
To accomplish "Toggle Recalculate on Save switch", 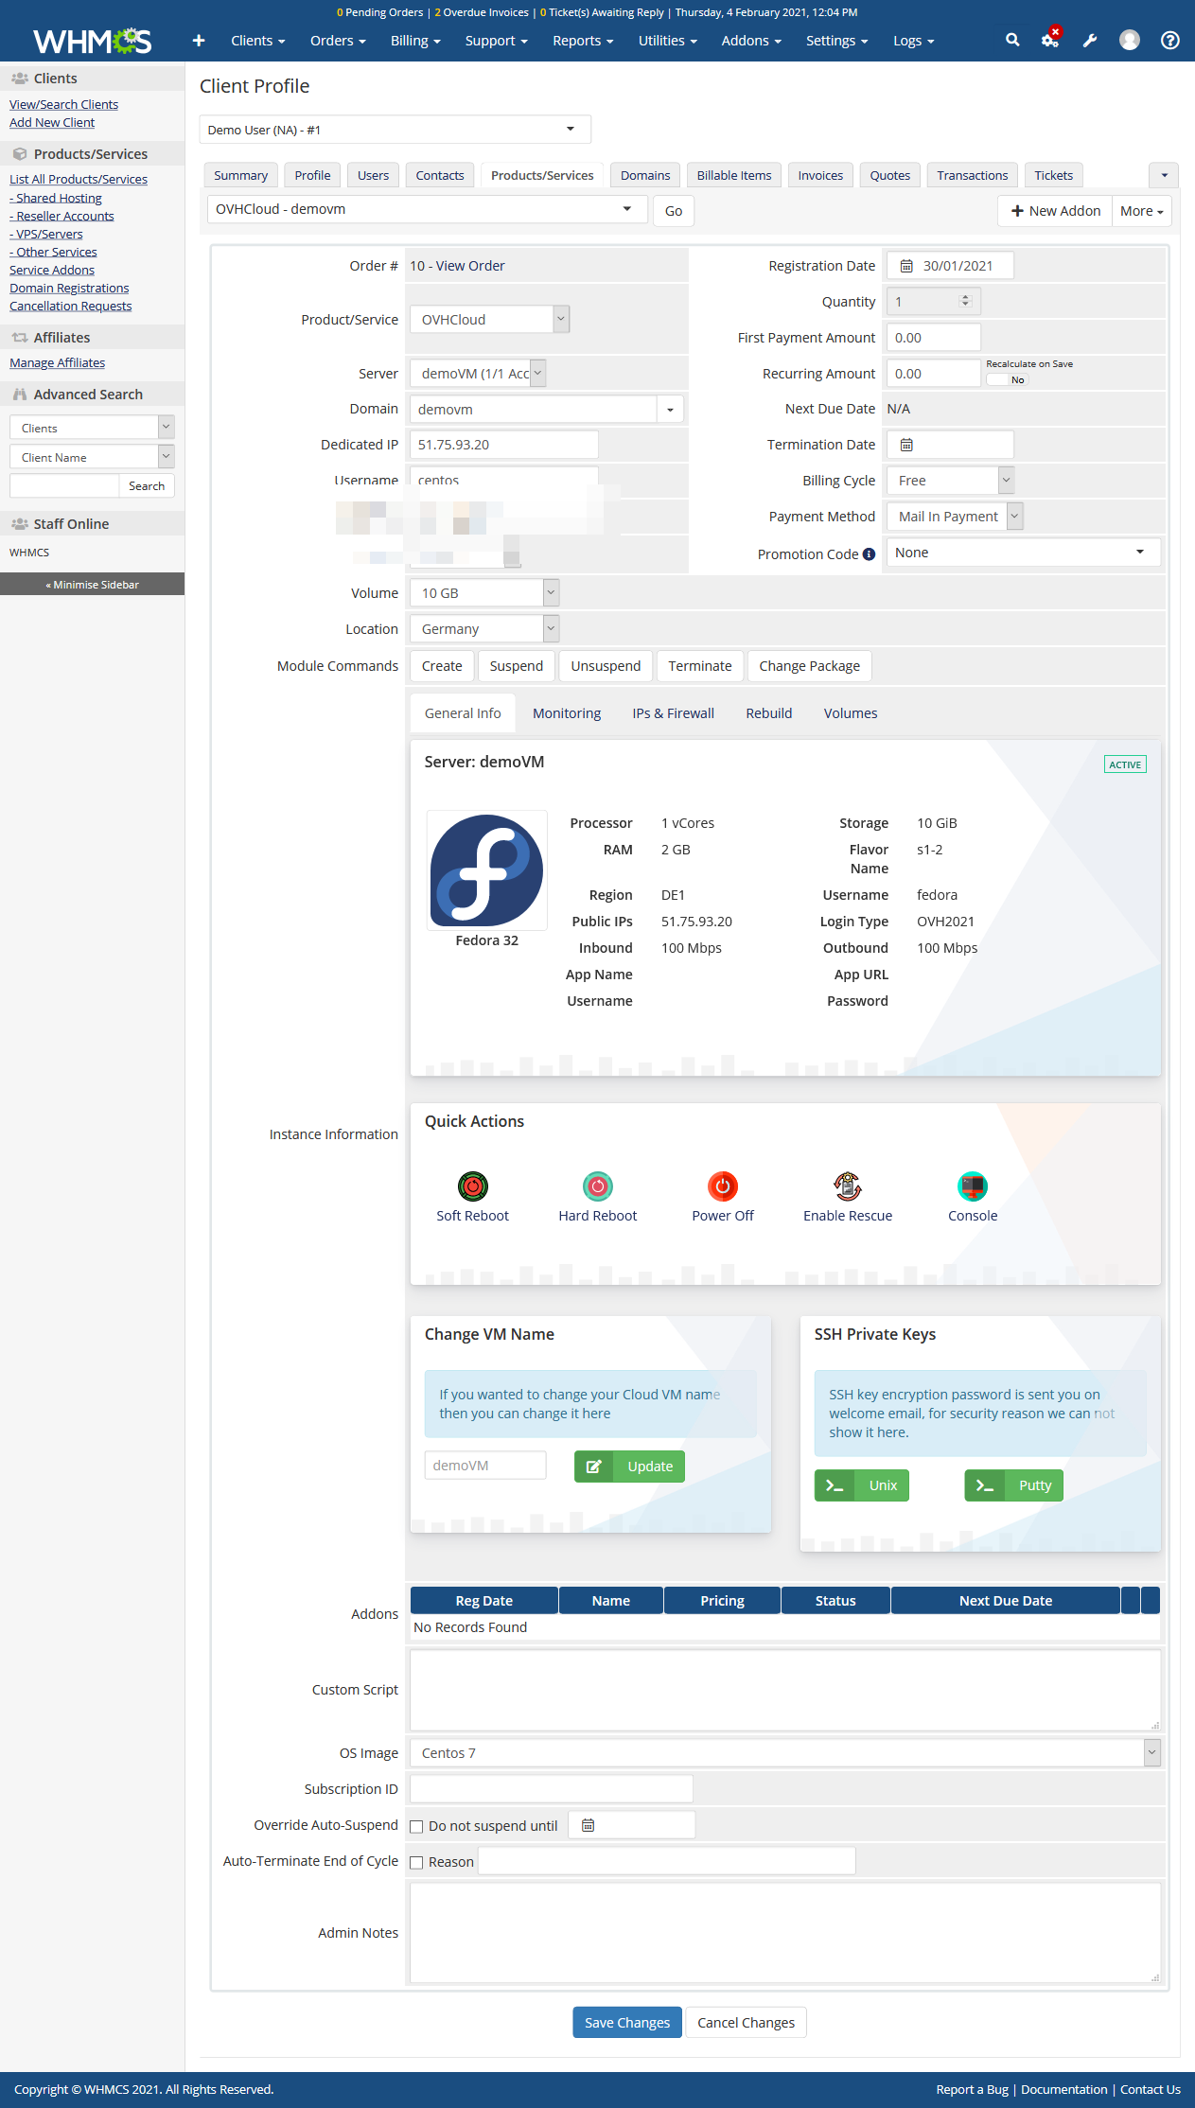I will click(x=1007, y=379).
